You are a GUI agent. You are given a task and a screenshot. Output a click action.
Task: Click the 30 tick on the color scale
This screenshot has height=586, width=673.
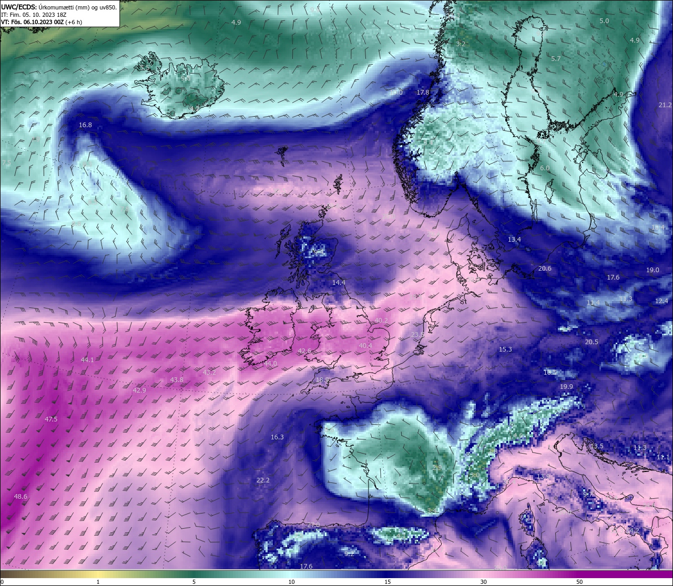pyautogui.click(x=483, y=582)
